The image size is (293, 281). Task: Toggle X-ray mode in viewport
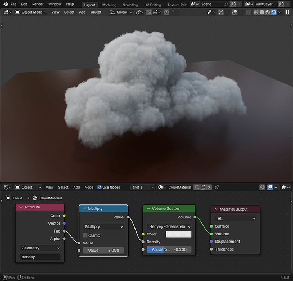248,12
